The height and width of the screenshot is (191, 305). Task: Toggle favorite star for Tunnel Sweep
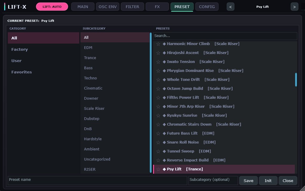[158, 151]
